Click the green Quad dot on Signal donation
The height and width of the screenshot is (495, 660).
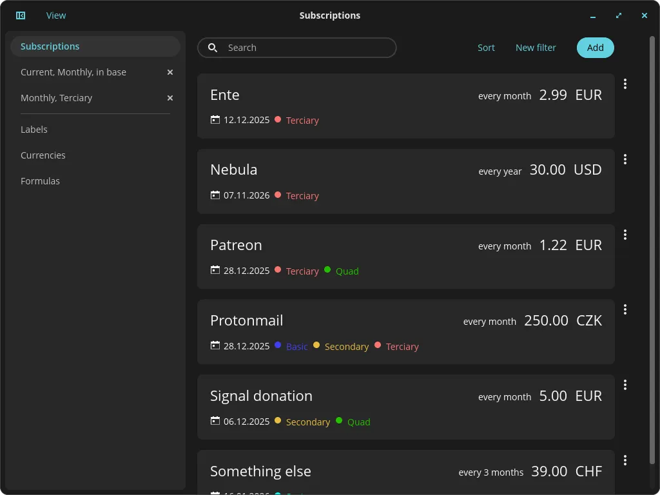tap(339, 420)
